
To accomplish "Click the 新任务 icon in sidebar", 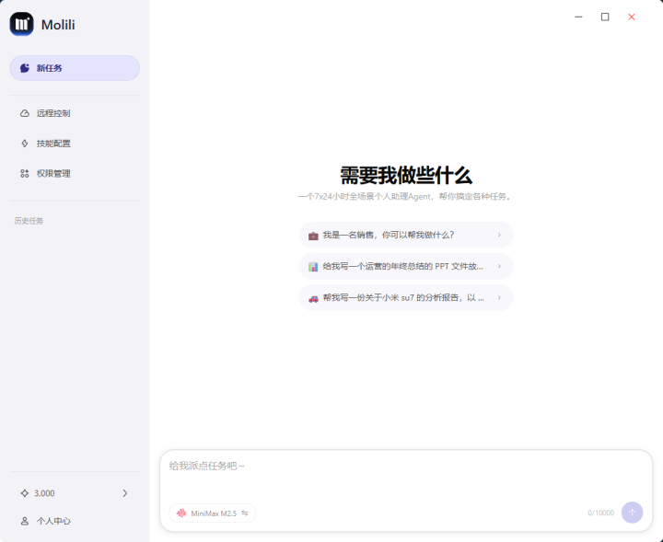I will [25, 68].
